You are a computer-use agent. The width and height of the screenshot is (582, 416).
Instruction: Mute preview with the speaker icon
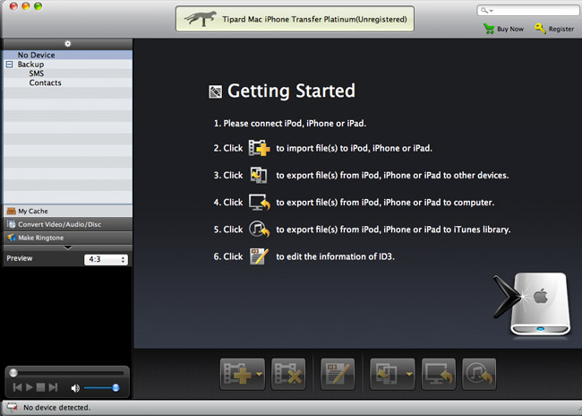pos(75,388)
